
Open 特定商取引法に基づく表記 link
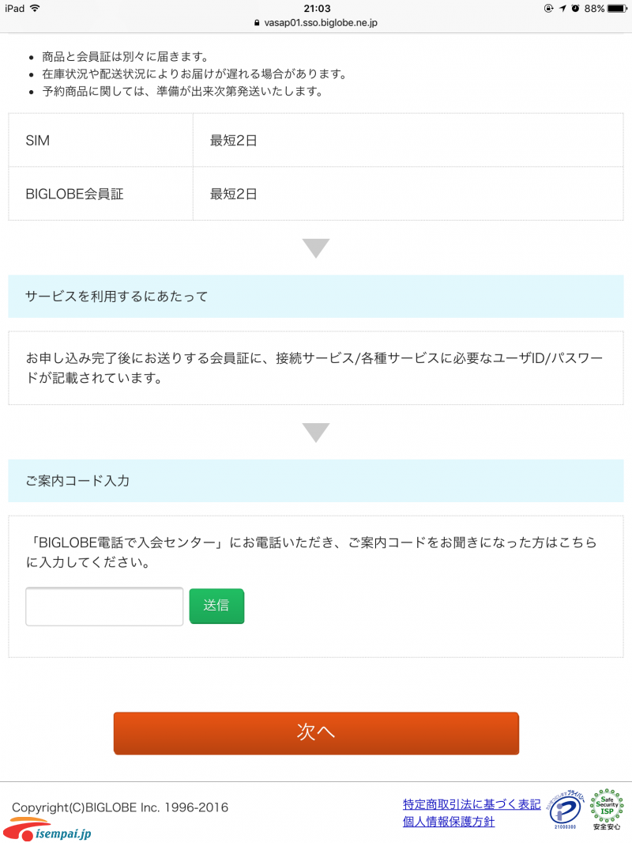(x=472, y=804)
